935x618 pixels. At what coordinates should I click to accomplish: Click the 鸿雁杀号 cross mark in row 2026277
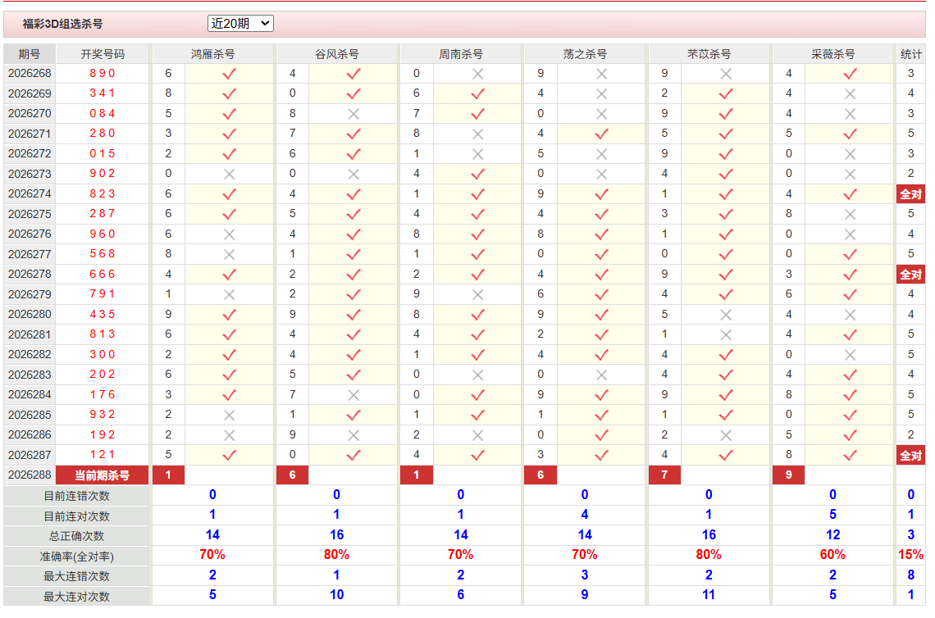[229, 254]
